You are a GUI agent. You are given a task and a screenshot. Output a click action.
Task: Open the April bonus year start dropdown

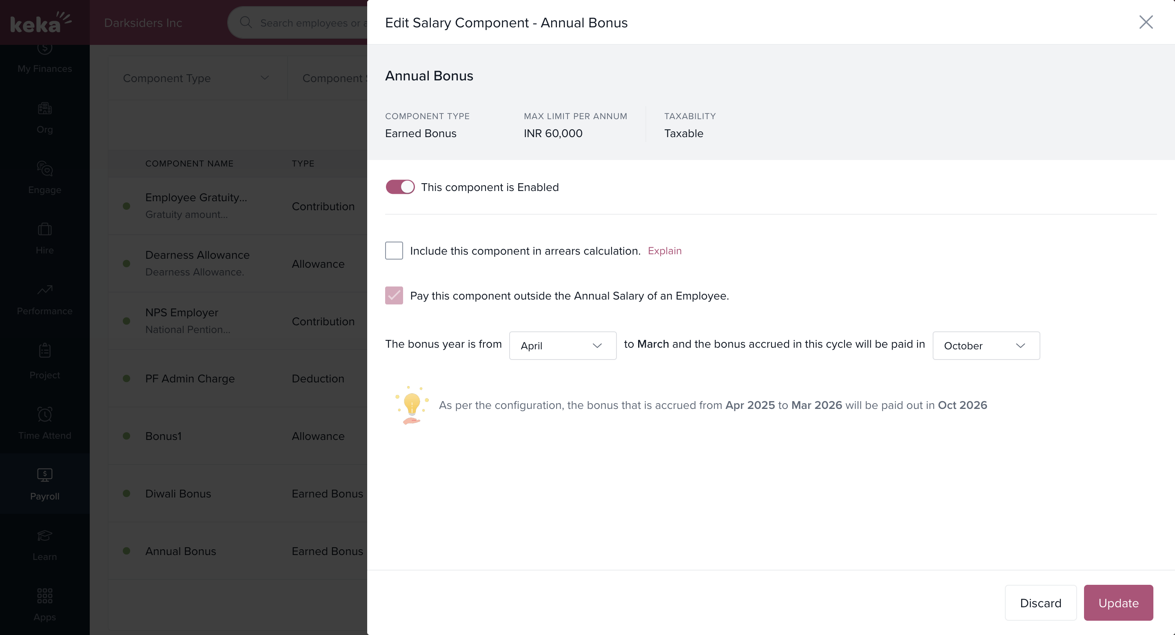tap(563, 346)
